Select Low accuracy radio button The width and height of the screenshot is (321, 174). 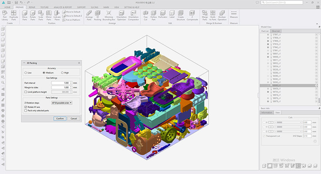[26, 73]
